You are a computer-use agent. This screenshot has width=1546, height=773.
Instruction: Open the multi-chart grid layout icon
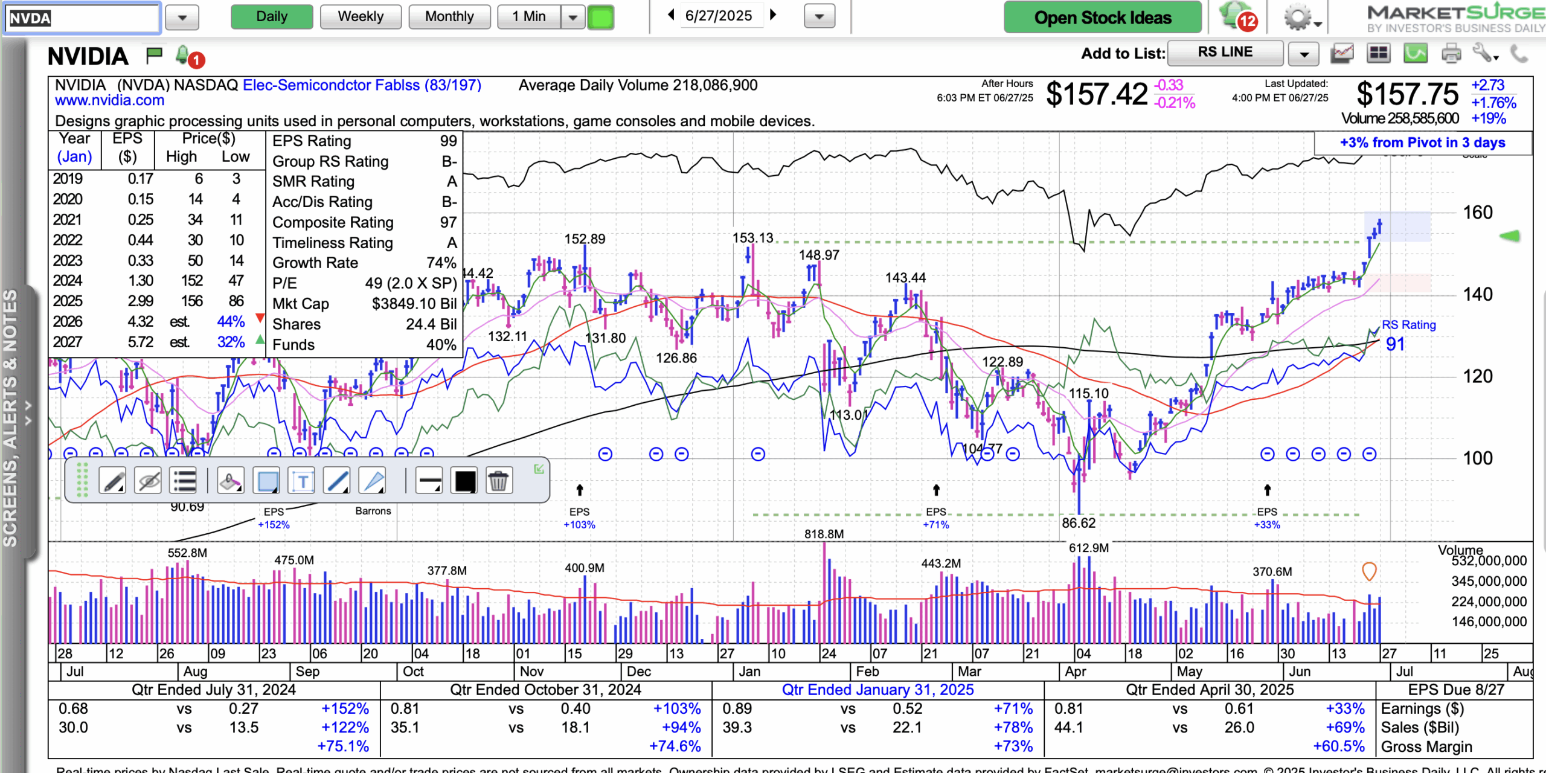(1379, 54)
